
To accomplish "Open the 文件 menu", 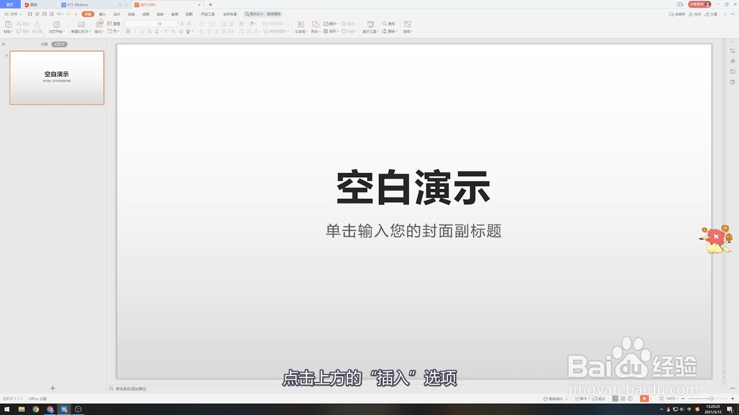I will pyautogui.click(x=12, y=14).
